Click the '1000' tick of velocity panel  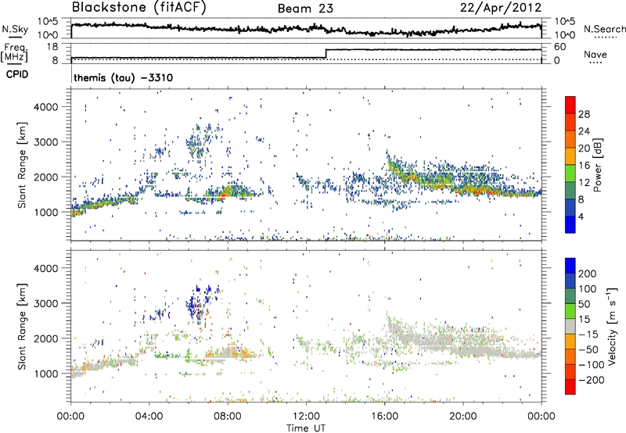pyautogui.click(x=45, y=374)
